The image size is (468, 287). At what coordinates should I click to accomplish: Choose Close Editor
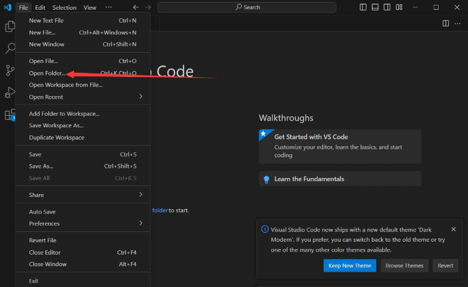[x=83, y=252]
